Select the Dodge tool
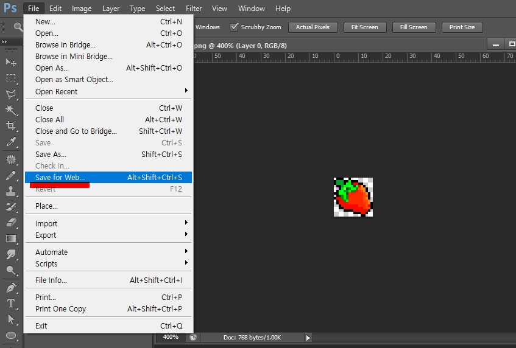The image size is (516, 348). click(11, 270)
